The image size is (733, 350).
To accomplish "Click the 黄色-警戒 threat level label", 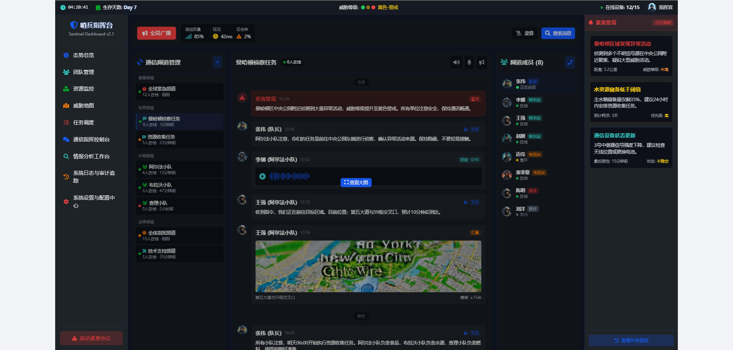I will pos(388,7).
